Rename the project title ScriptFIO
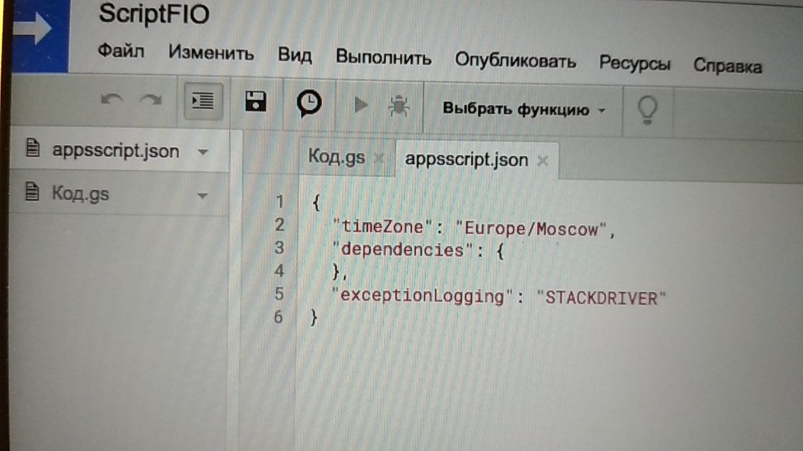803x451 pixels. point(154,14)
